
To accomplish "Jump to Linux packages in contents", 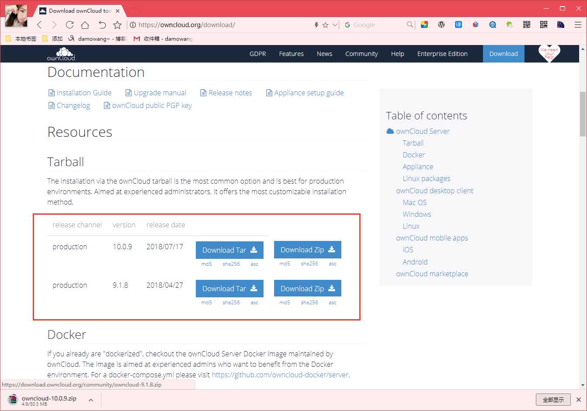I will pos(427,178).
